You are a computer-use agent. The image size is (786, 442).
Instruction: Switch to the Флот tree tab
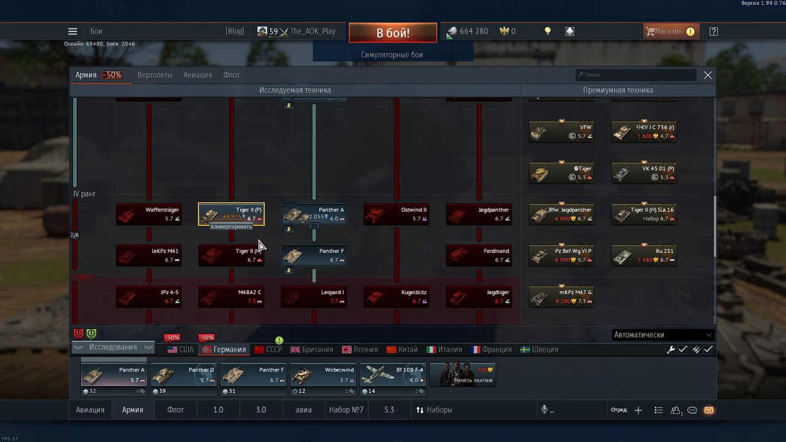232,75
